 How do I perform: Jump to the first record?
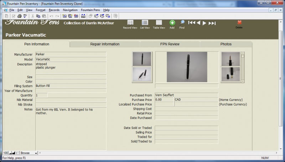191,23
